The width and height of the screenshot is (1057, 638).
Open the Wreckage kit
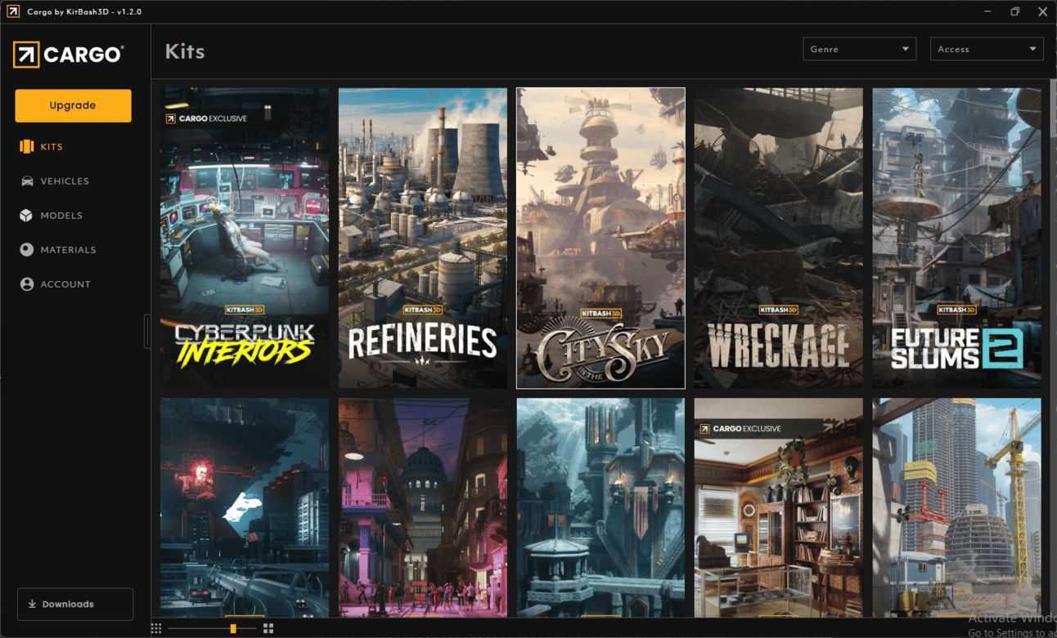coord(779,238)
